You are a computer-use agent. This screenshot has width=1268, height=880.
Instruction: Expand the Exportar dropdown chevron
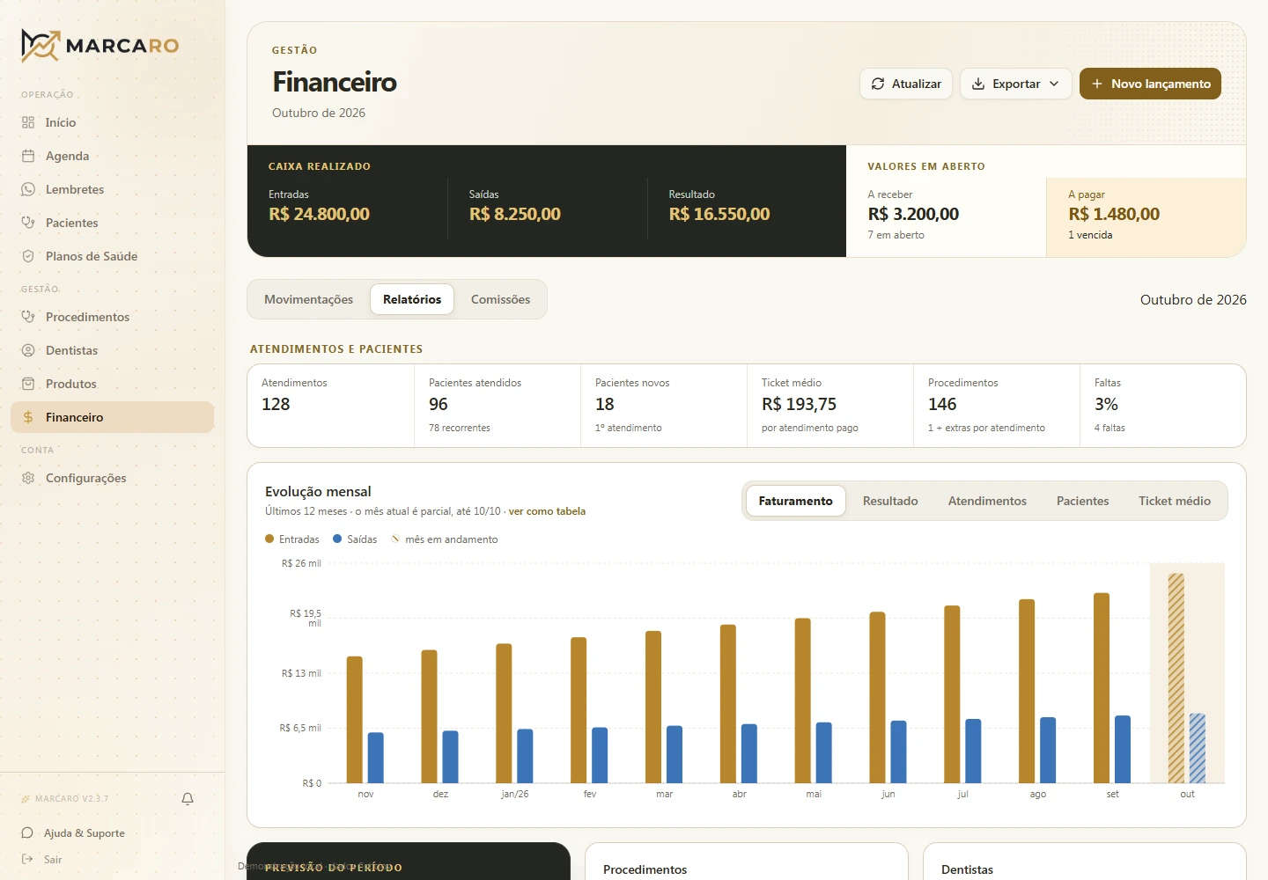click(x=1054, y=84)
